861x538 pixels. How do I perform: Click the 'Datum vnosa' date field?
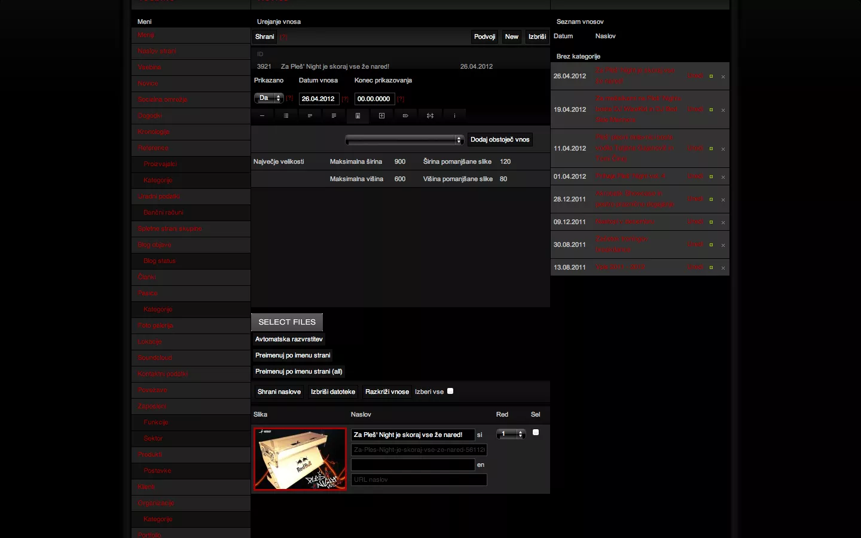(319, 99)
